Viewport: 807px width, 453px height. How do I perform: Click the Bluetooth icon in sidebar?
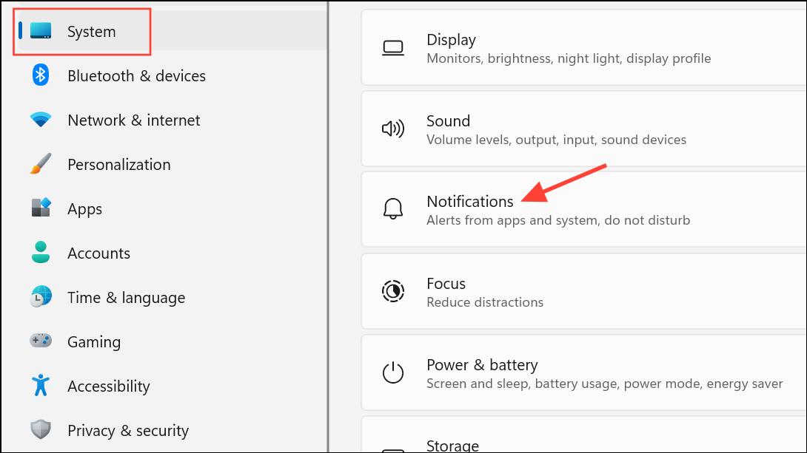(x=41, y=75)
